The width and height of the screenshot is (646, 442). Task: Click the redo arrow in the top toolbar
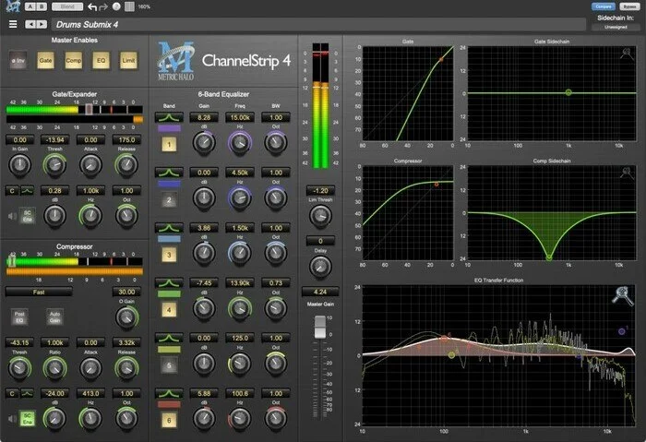[103, 6]
